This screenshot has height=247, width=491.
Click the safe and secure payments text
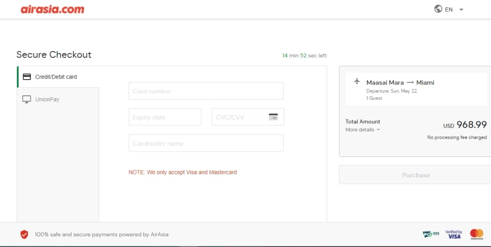point(102,234)
